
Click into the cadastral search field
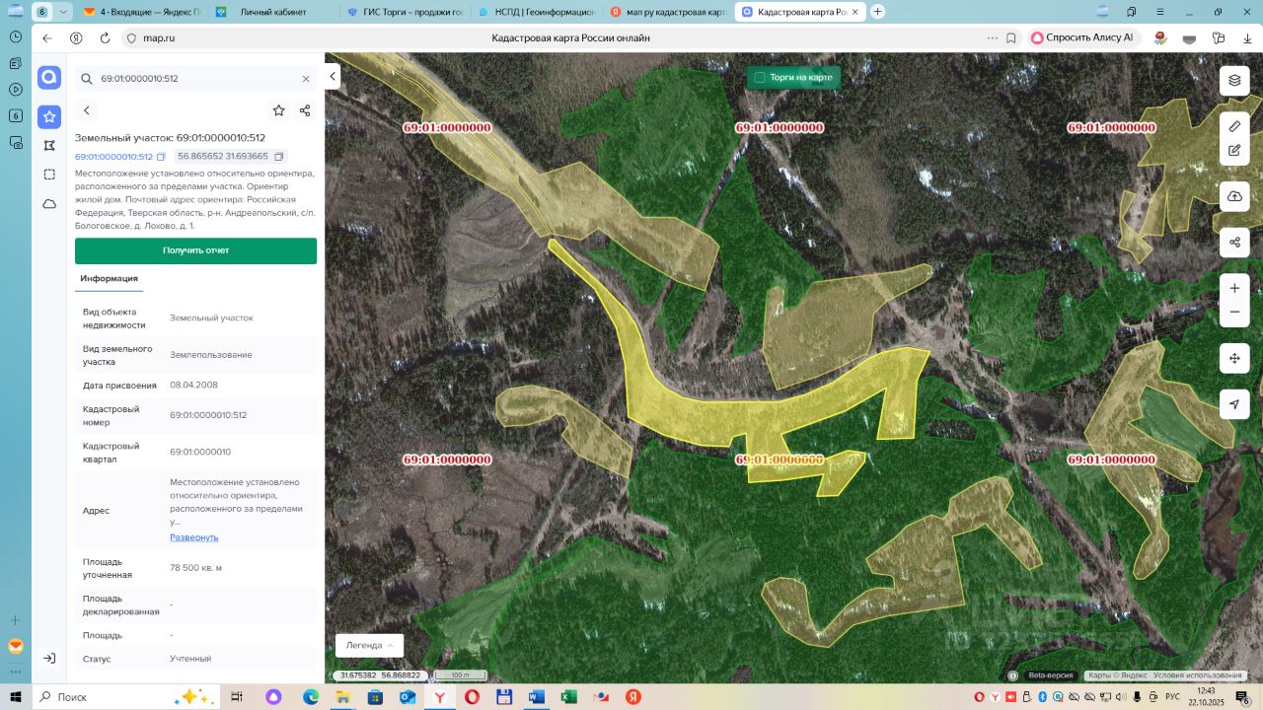tap(195, 79)
